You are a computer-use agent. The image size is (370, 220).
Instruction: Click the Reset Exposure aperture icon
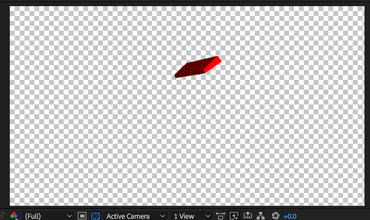click(x=275, y=216)
